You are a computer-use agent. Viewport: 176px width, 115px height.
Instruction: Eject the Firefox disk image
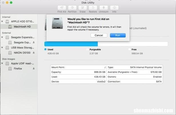point(34,68)
